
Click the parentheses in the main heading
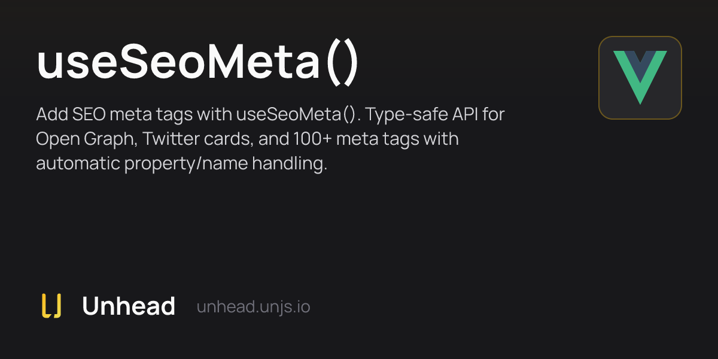(342, 63)
